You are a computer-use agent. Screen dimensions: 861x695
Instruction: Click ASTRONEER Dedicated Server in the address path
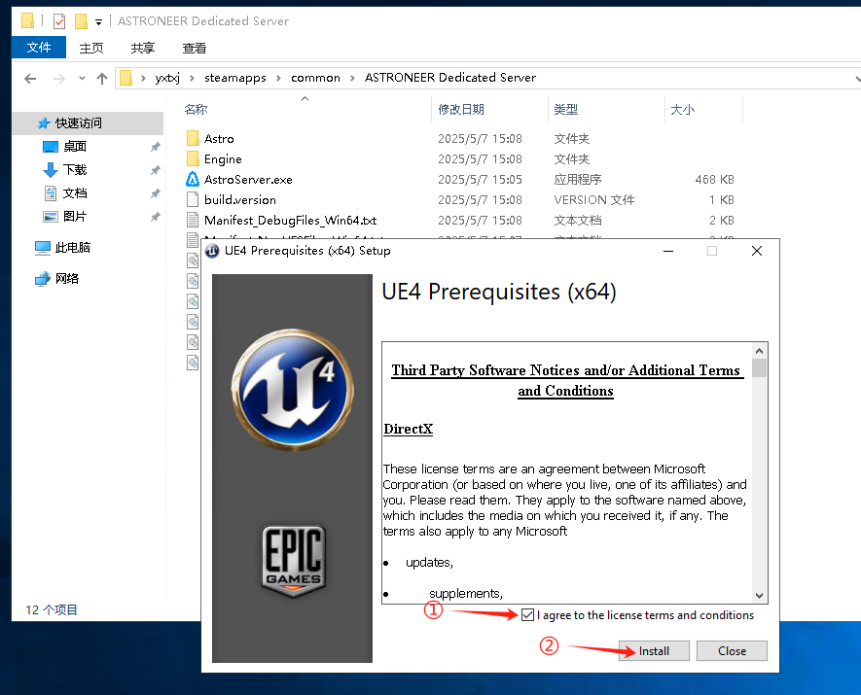click(450, 78)
